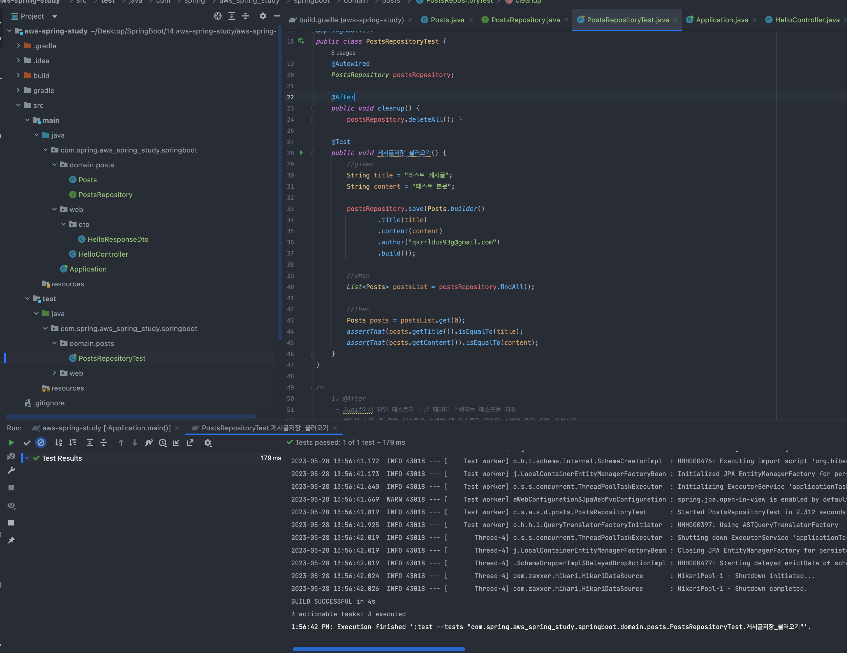This screenshot has width=847, height=653.
Task: Expand the .gradle folder
Action: (18, 45)
